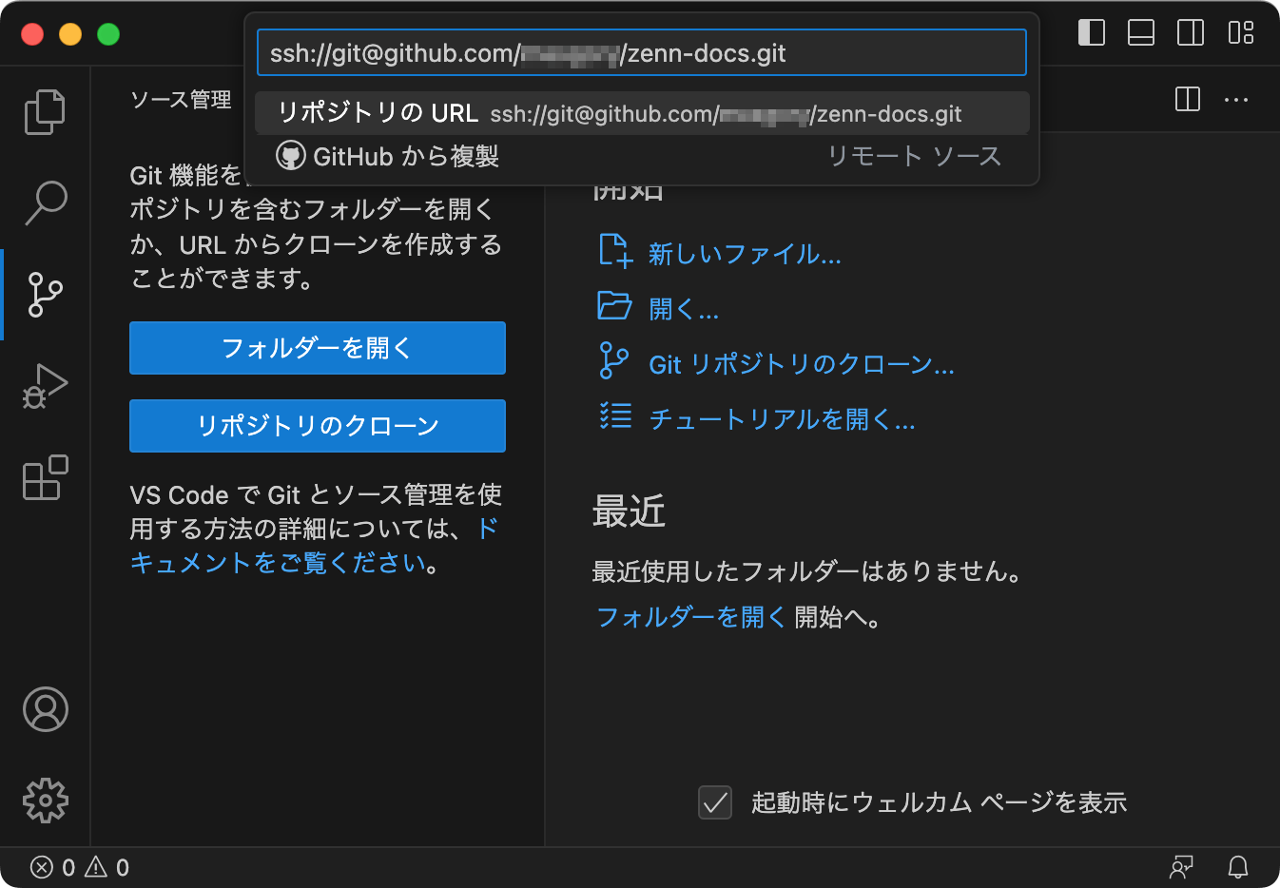Minimize the window with the yellow button

tap(70, 34)
